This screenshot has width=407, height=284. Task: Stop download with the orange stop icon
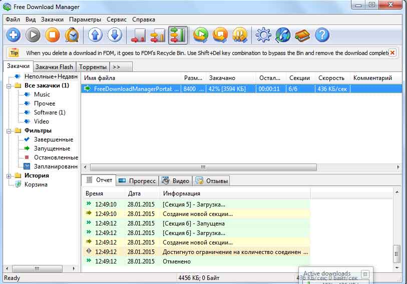(x=53, y=35)
